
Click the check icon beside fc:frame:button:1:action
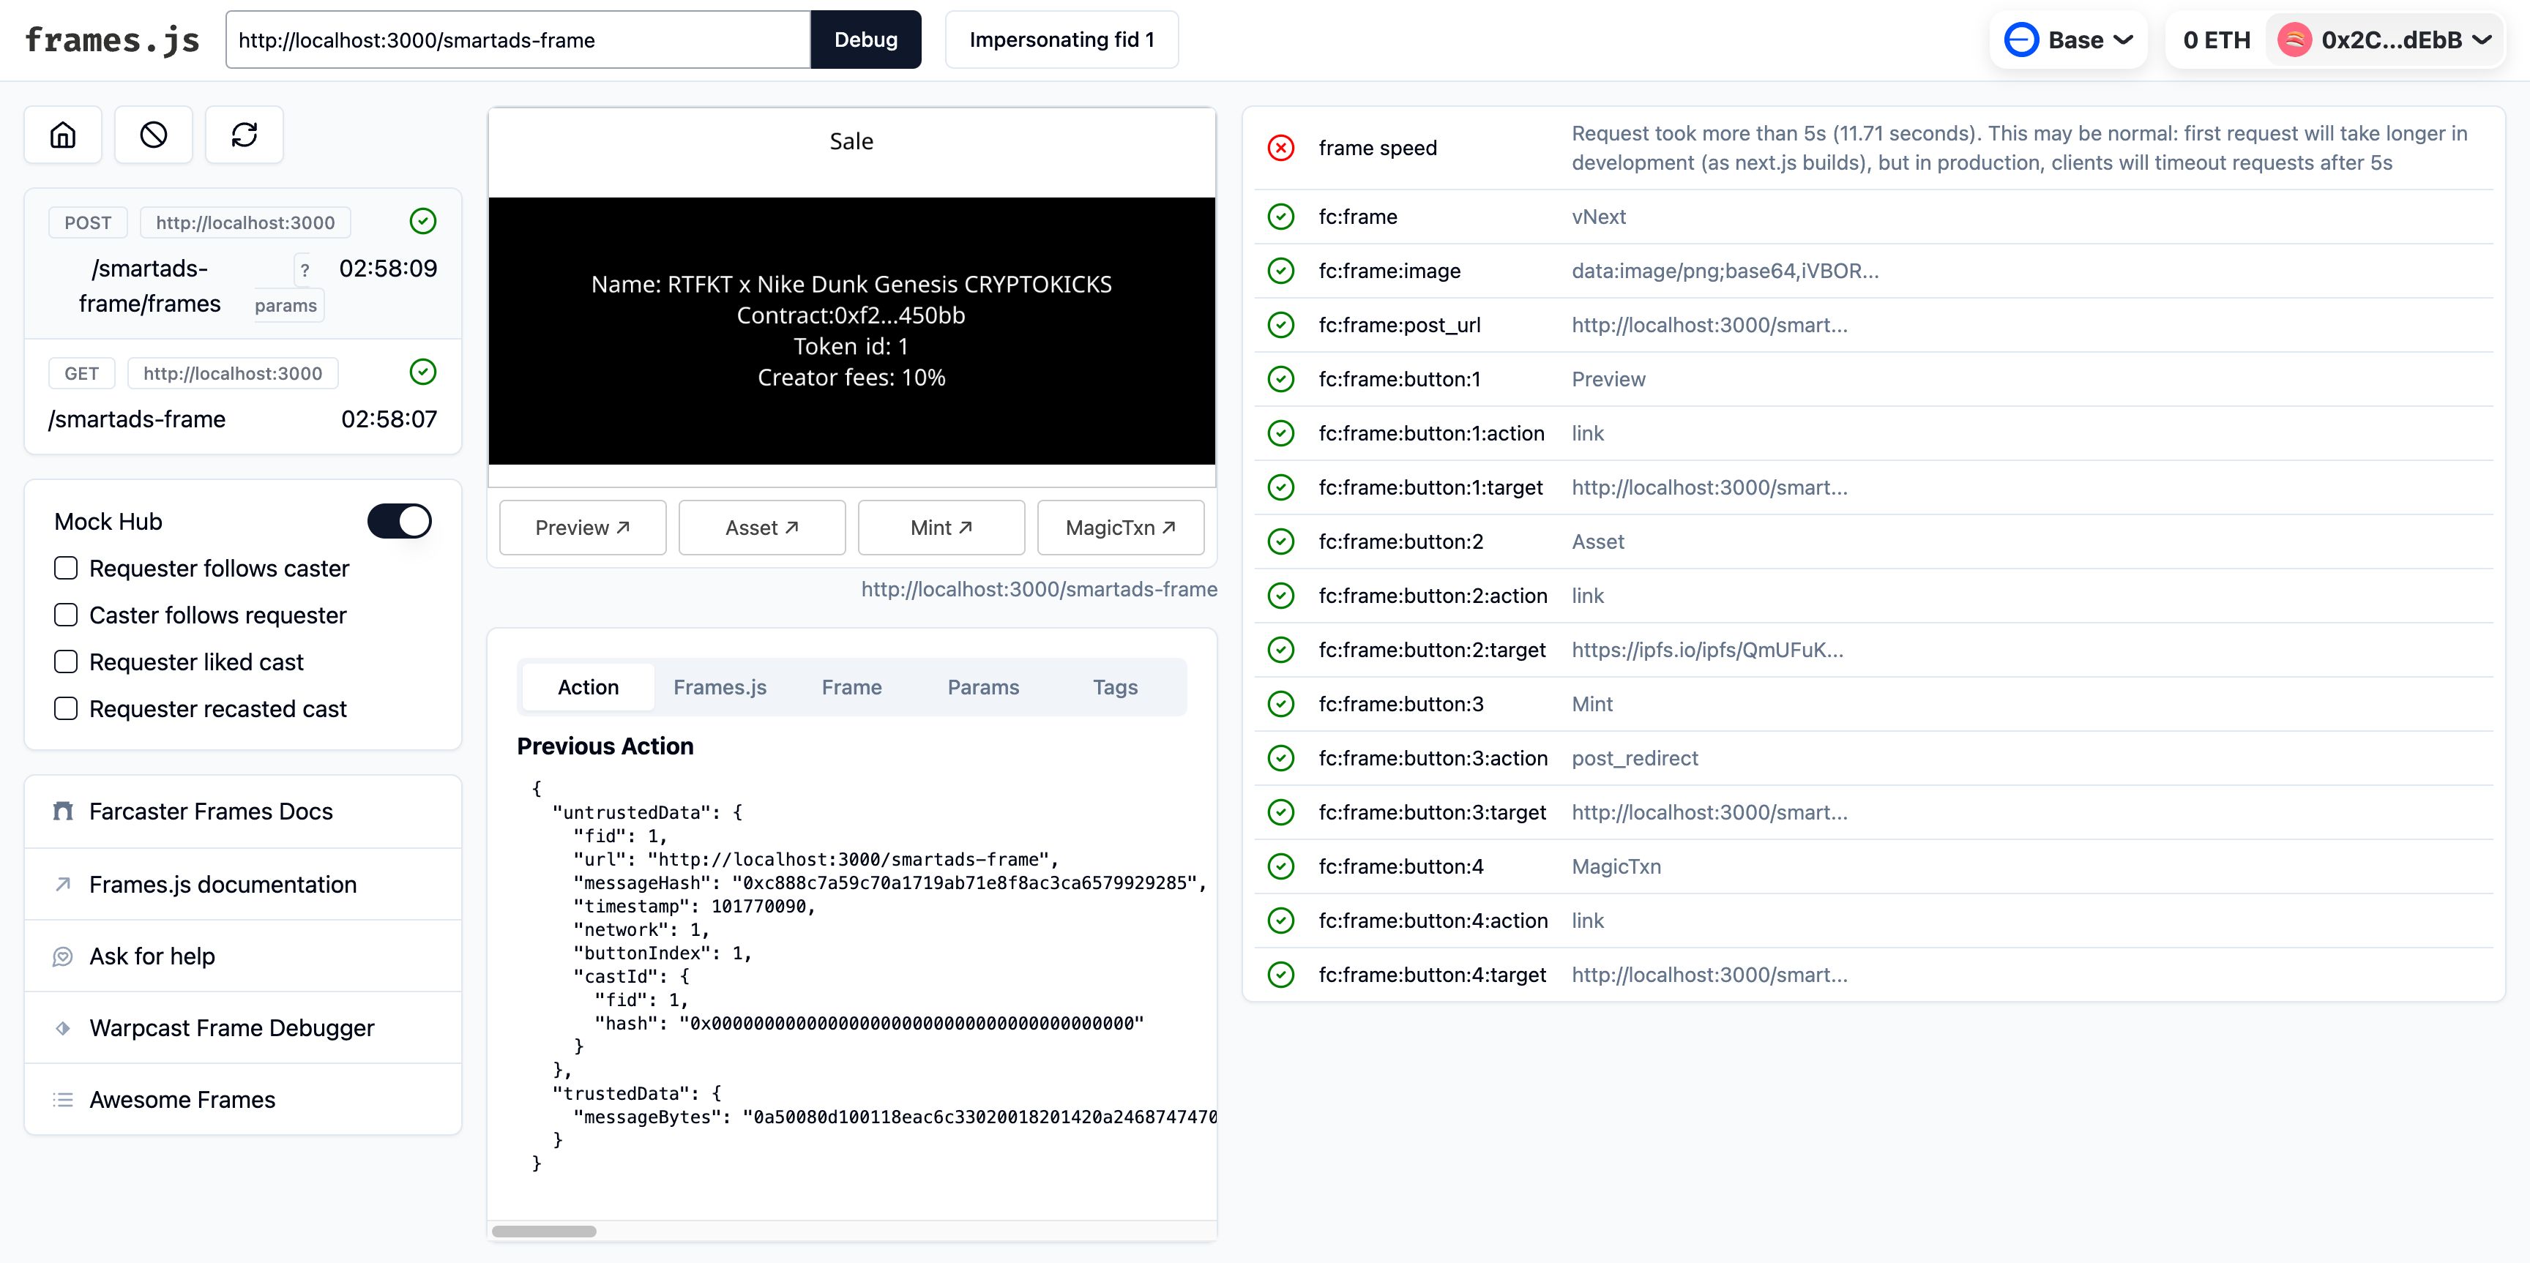click(x=1280, y=432)
